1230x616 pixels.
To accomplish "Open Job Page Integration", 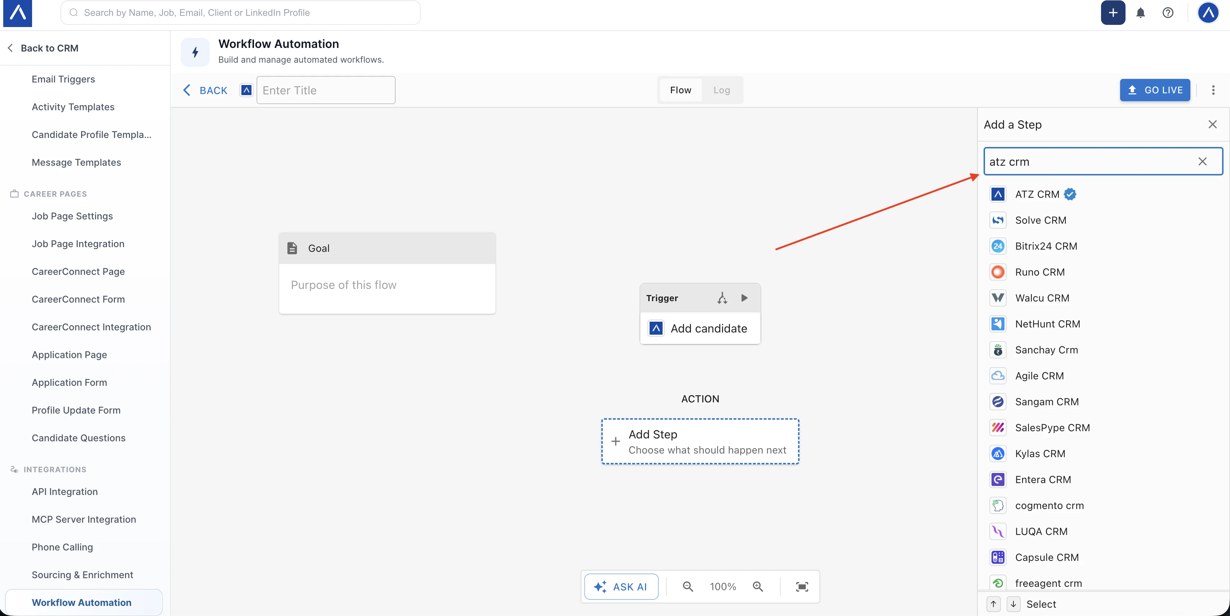I will click(x=78, y=244).
